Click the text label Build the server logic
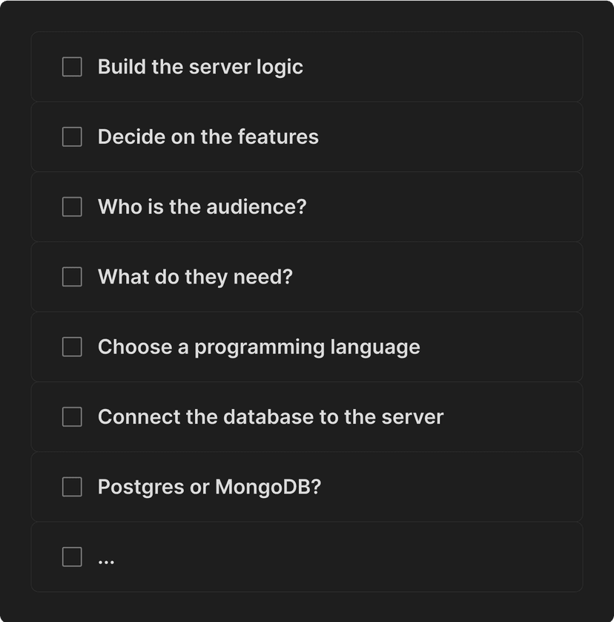 click(200, 66)
